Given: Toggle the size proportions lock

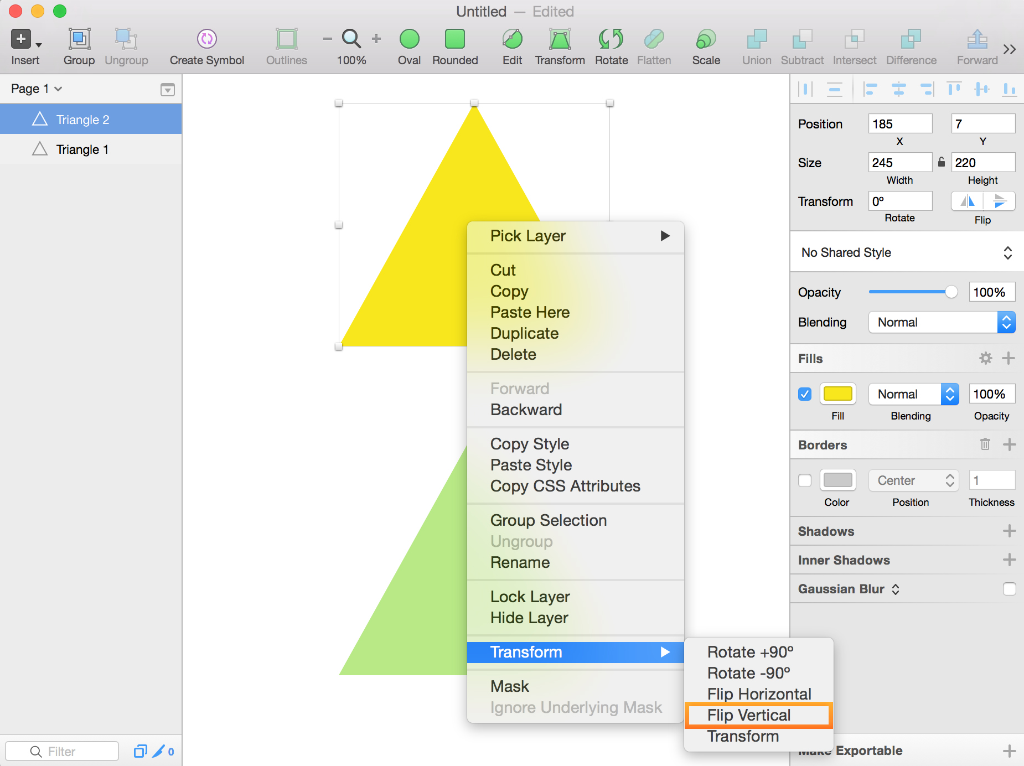Looking at the screenshot, I should [942, 162].
